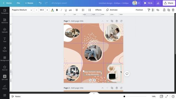176x99 pixels.
Task: Add a new page after Page 2
Action: tap(121, 88)
